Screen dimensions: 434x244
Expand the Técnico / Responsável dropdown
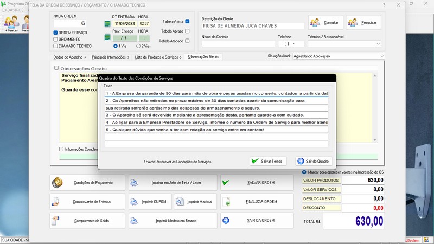click(378, 44)
